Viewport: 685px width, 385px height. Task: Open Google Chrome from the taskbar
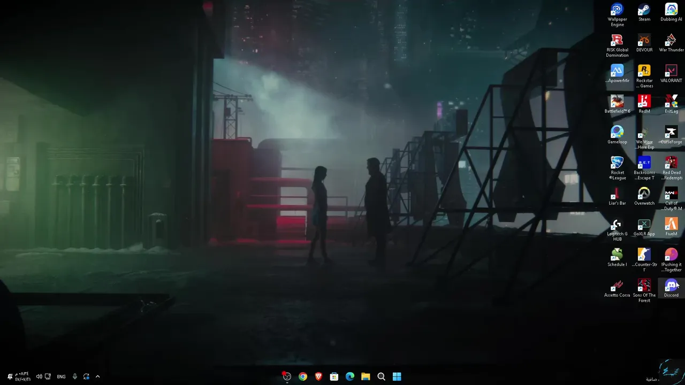[x=303, y=376]
